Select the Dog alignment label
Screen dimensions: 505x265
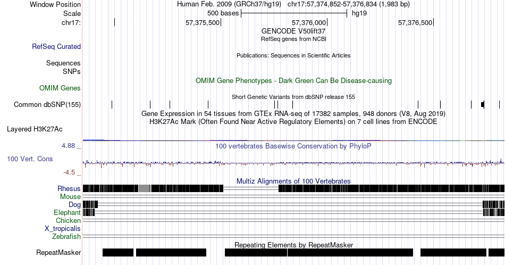[x=74, y=205]
